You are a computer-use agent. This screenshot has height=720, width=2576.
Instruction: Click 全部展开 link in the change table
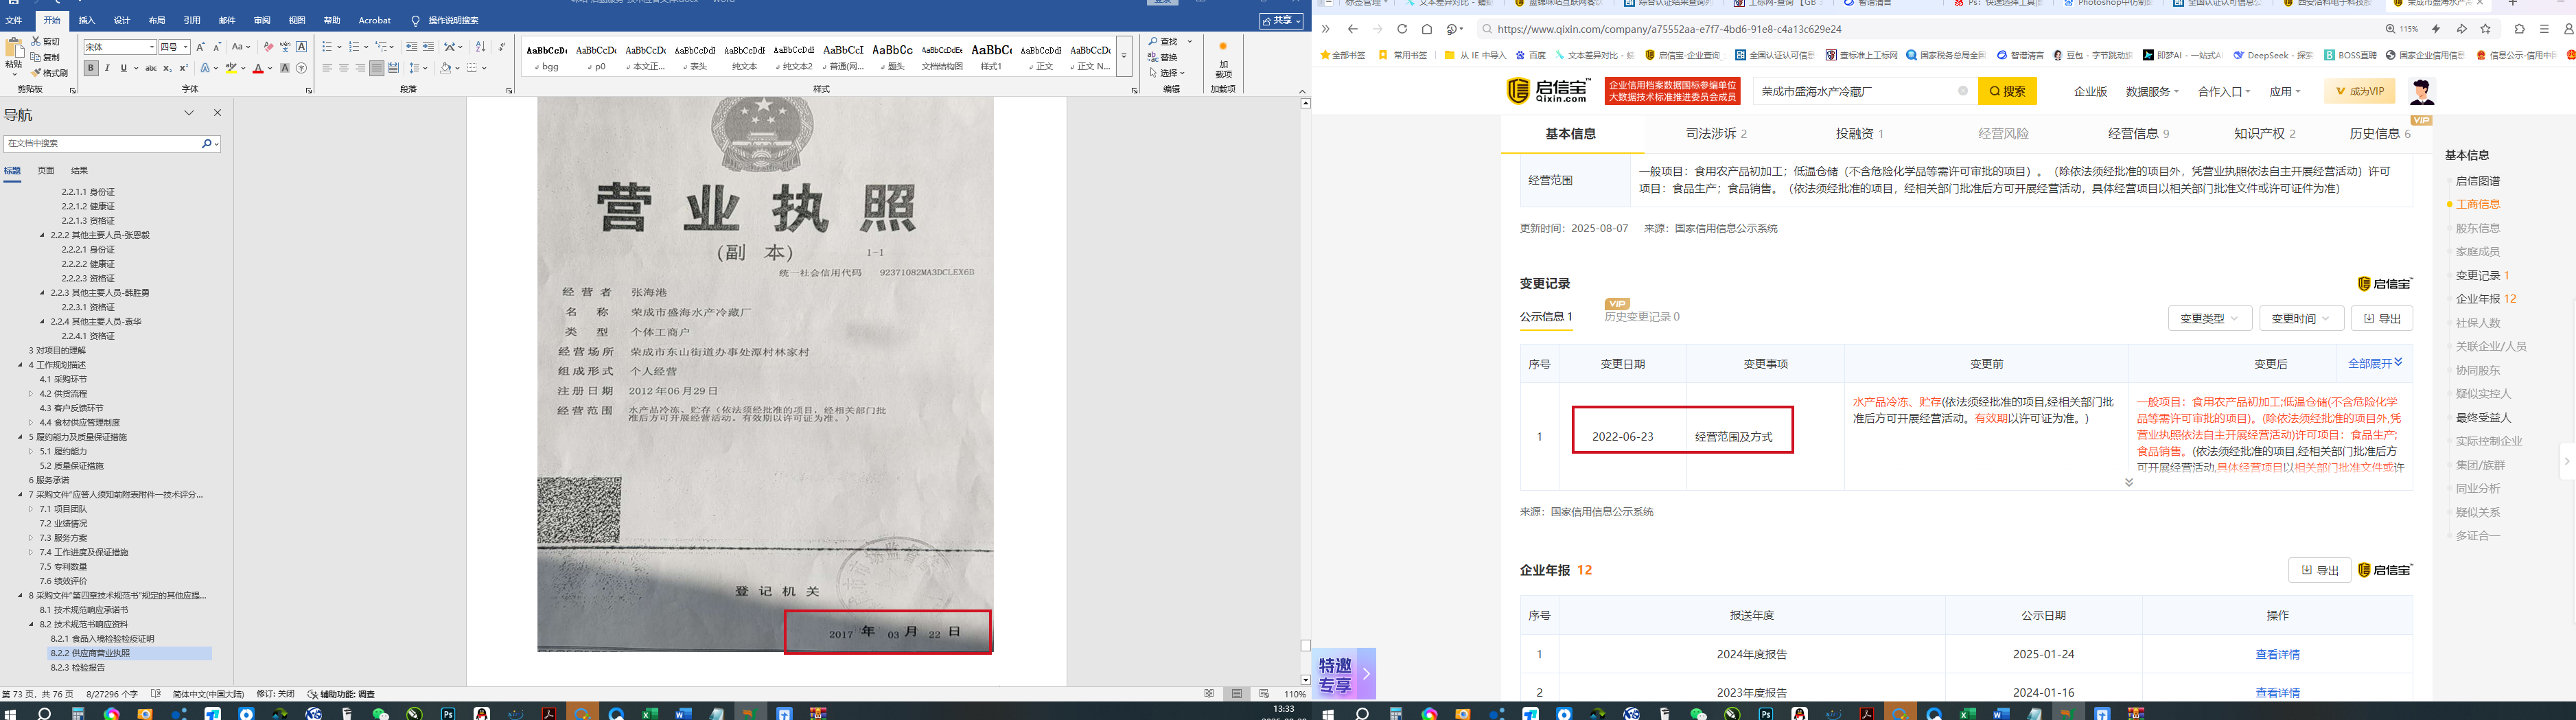pos(2375,363)
